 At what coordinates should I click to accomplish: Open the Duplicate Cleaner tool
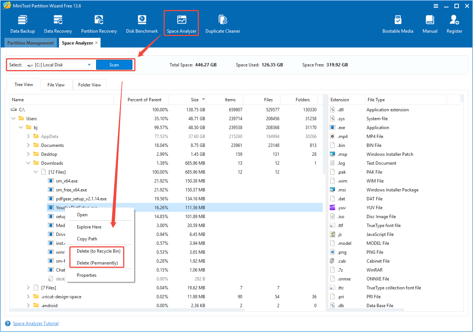[x=223, y=23]
